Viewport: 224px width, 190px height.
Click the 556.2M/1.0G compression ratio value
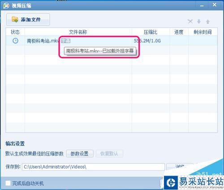pyautogui.click(x=147, y=41)
